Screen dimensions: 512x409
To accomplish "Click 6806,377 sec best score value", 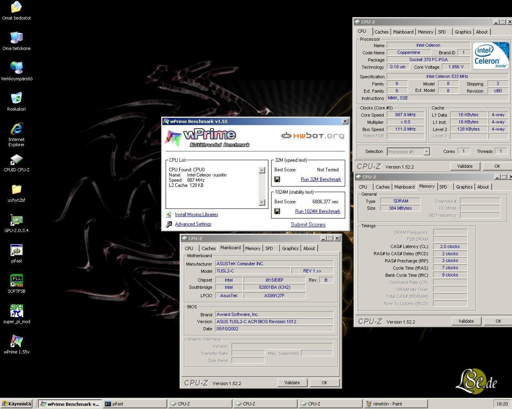I will [325, 202].
